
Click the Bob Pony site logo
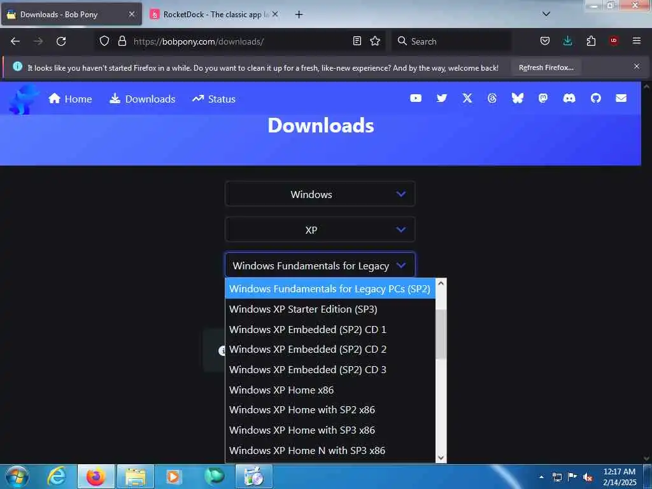(24, 99)
